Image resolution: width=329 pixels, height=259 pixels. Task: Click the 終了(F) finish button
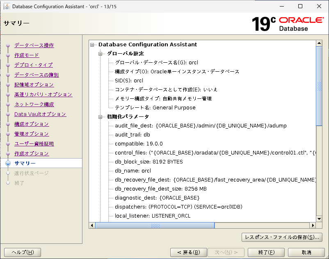point(266,252)
